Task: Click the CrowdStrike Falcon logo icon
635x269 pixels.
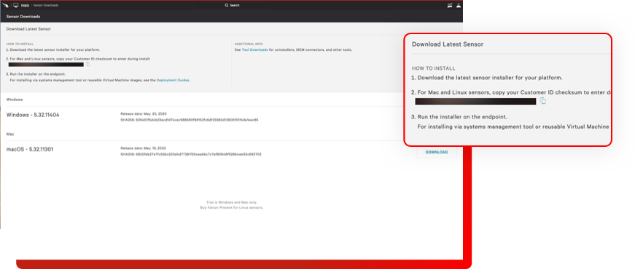Action: tap(5, 5)
